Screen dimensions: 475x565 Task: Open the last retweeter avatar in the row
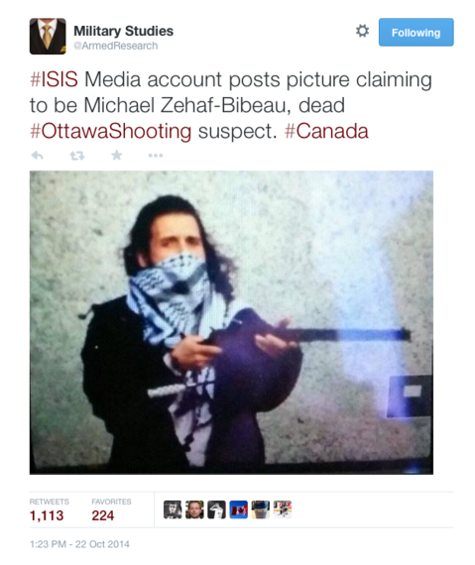283,509
